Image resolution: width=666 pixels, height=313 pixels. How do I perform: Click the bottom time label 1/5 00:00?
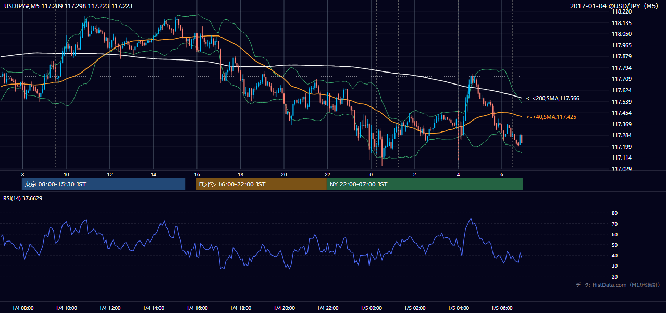pyautogui.click(x=371, y=308)
